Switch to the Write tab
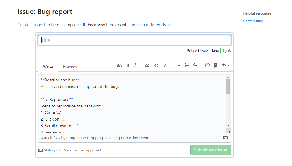This screenshot has width=292, height=166. [x=48, y=66]
